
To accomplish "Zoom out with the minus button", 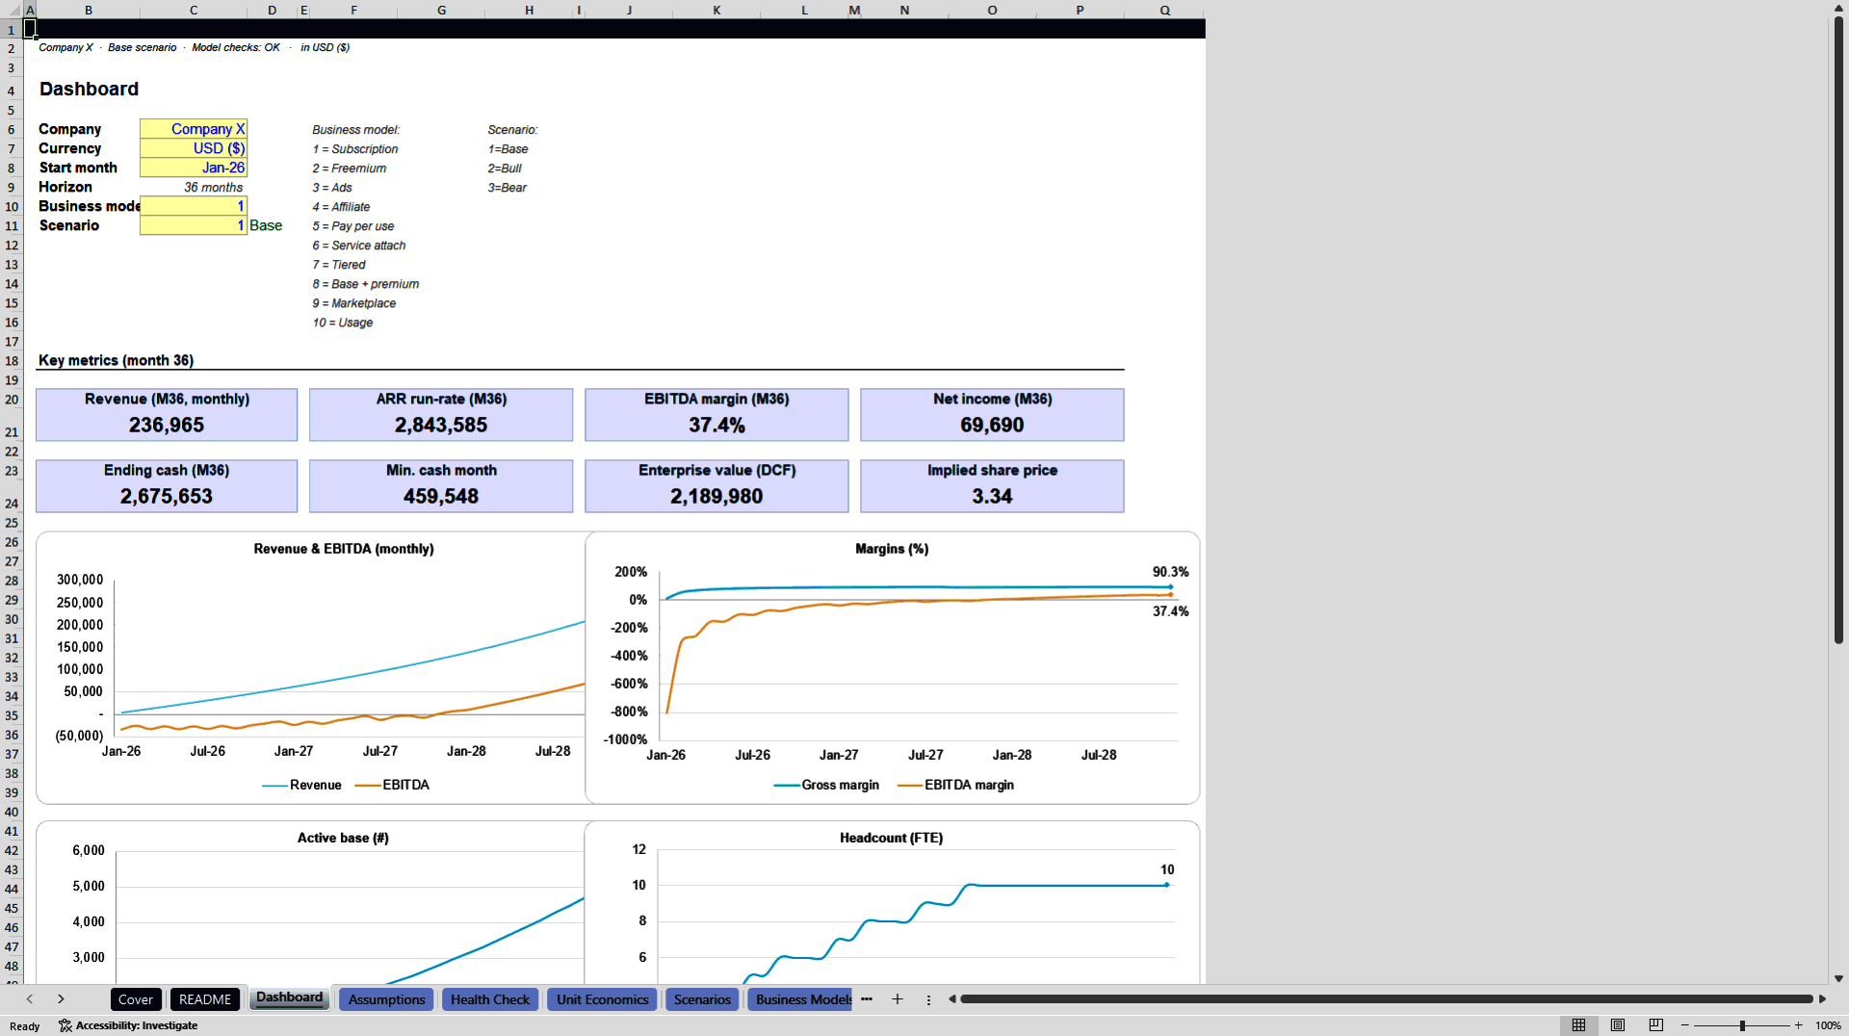I will pos(1685,1025).
